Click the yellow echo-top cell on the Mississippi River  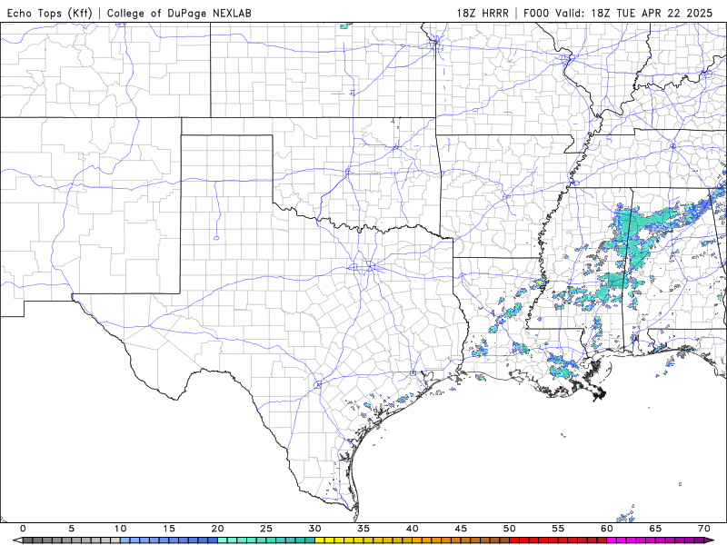(540, 282)
